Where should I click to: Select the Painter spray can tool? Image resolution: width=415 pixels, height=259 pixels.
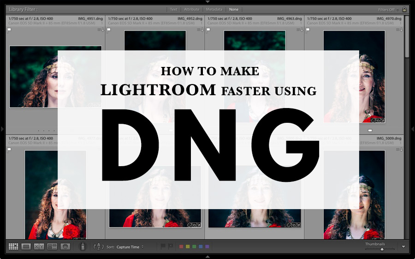83,247
